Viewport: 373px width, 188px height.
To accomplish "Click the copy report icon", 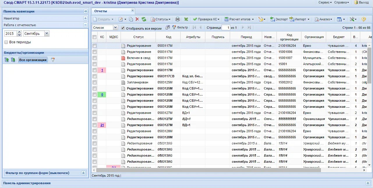I will (131, 19).
